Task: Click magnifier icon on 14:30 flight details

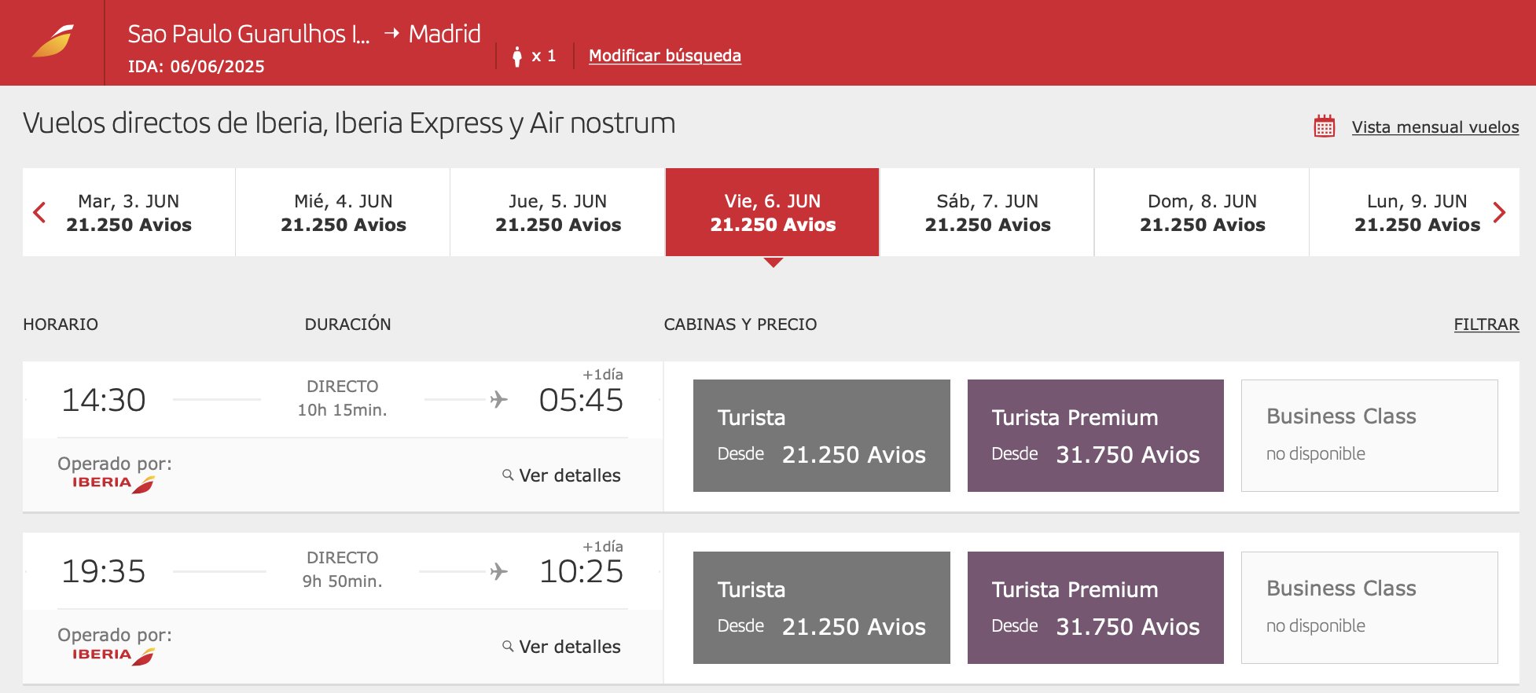Action: click(508, 475)
